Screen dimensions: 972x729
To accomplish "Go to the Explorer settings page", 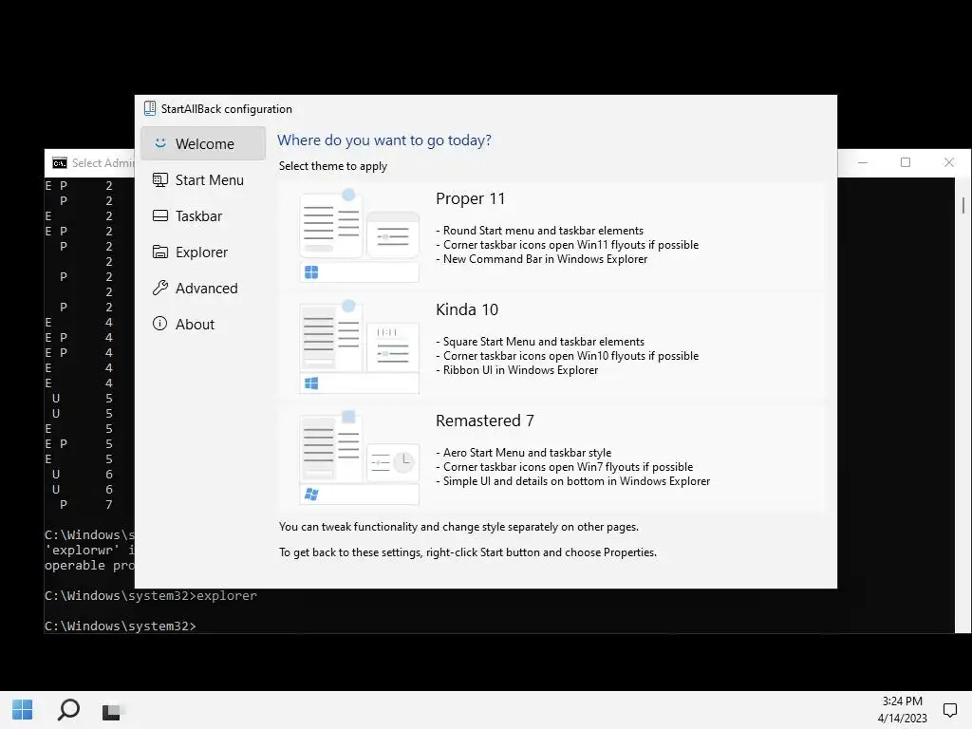I will pos(203,252).
